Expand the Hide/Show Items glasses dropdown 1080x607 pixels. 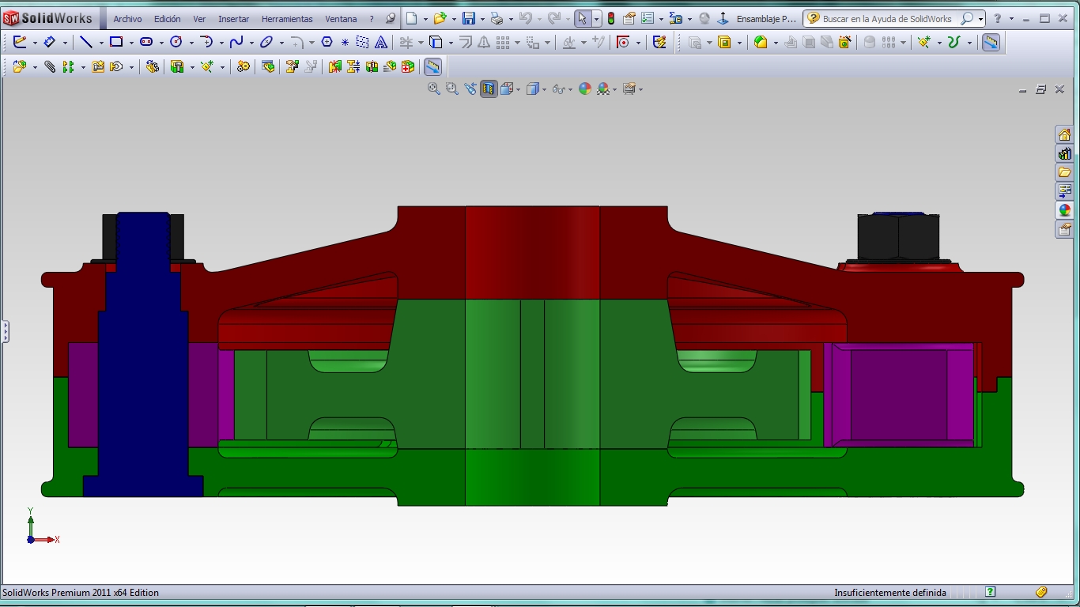tap(570, 90)
